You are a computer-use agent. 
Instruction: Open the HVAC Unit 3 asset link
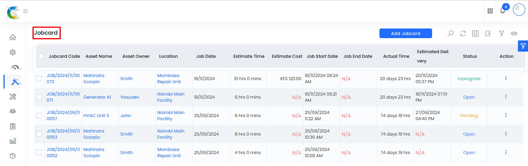click(96, 116)
